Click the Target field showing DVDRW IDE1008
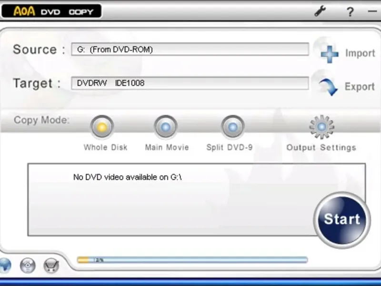381x286 pixels. tap(190, 83)
